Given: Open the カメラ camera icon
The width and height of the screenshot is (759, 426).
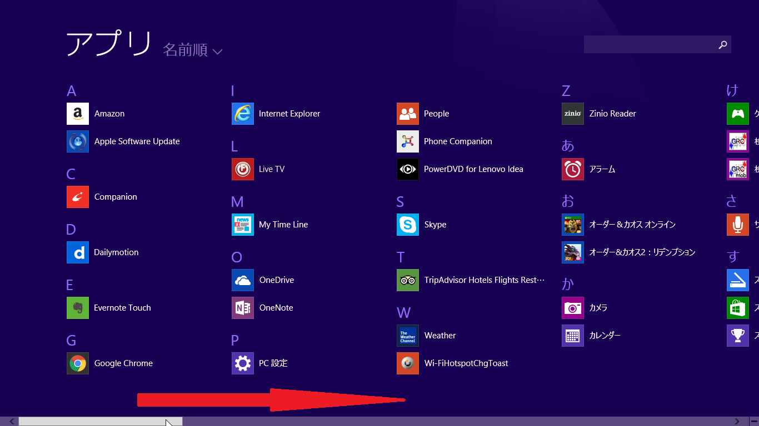Looking at the screenshot, I should (x=573, y=308).
